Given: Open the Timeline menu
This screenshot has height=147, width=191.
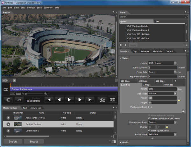Looking at the screenshot, I should click(x=31, y=8).
